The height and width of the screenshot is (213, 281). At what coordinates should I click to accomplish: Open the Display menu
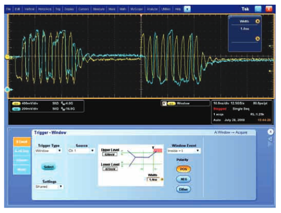pyautogui.click(x=69, y=9)
